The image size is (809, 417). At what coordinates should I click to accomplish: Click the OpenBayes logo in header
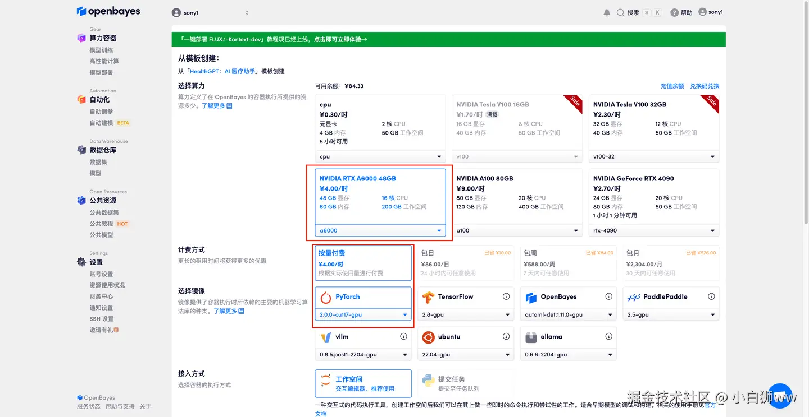(108, 11)
